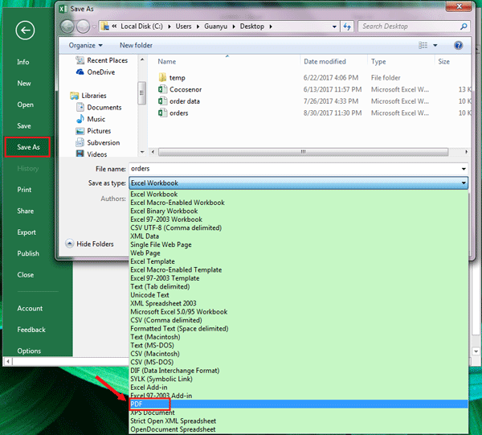Choose Web Page file type
Screen dimensions: 482x435
[x=299, y=253]
